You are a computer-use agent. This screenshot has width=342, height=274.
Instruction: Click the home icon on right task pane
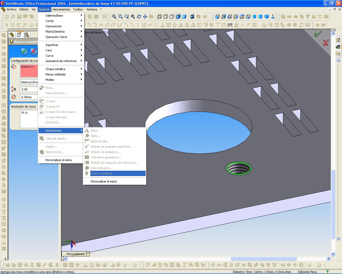pyautogui.click(x=338, y=40)
